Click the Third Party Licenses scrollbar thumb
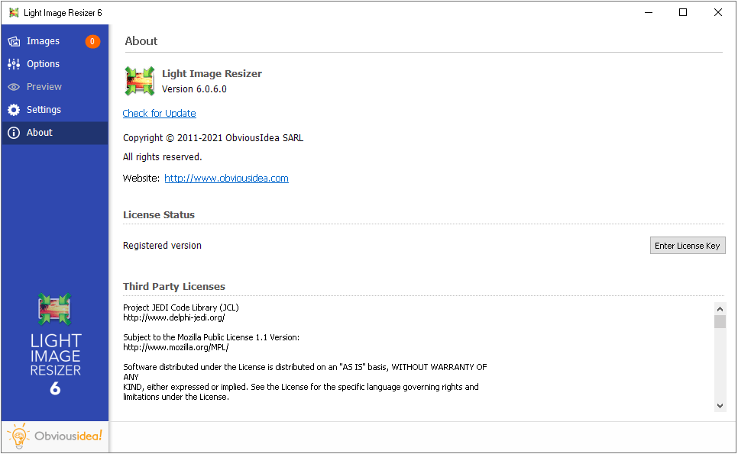The image size is (738, 454). (x=720, y=321)
